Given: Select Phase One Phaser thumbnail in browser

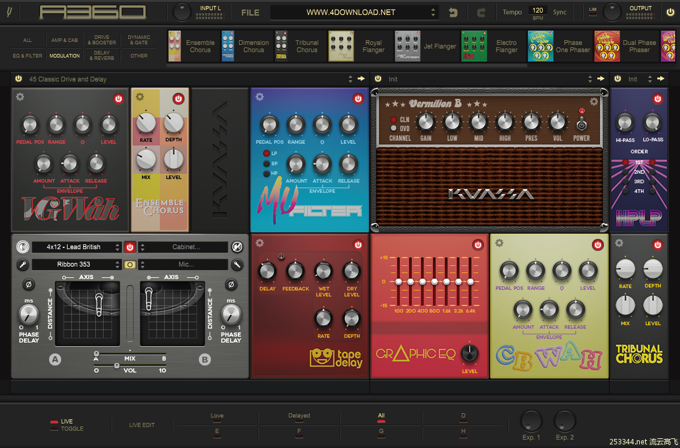Looking at the screenshot, I should pos(540,46).
